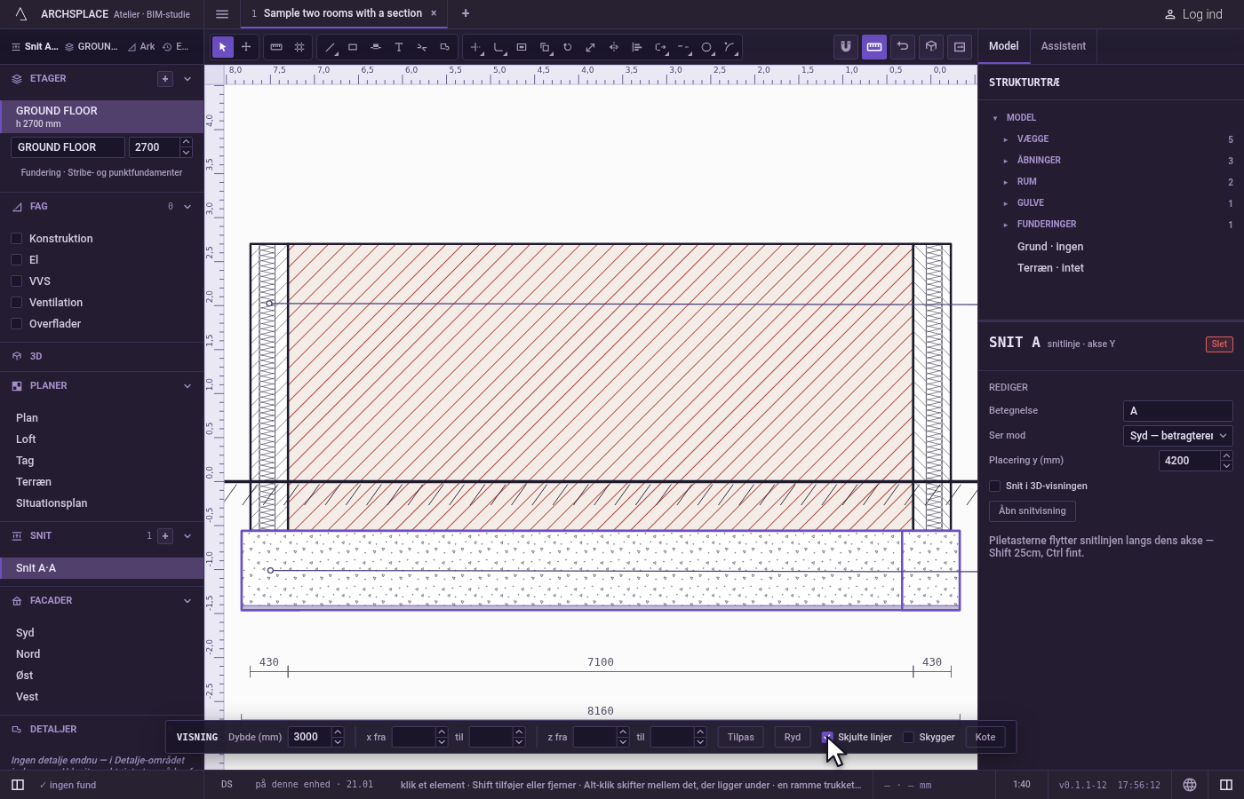Select the text tool (T icon)
Viewport: 1244px width, 799px height.
(x=399, y=47)
